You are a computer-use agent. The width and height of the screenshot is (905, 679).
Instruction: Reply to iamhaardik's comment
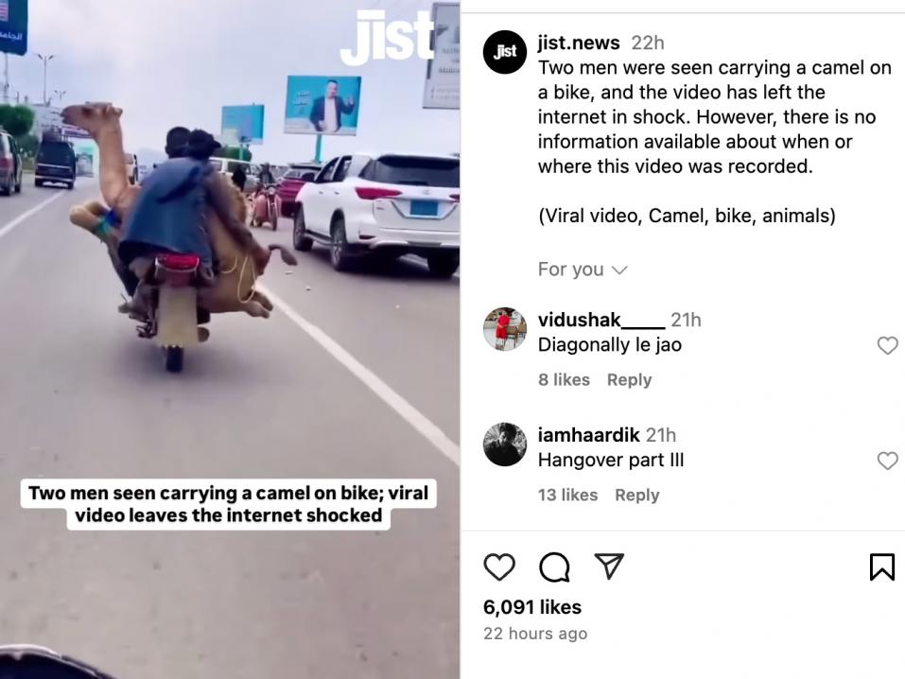click(636, 496)
